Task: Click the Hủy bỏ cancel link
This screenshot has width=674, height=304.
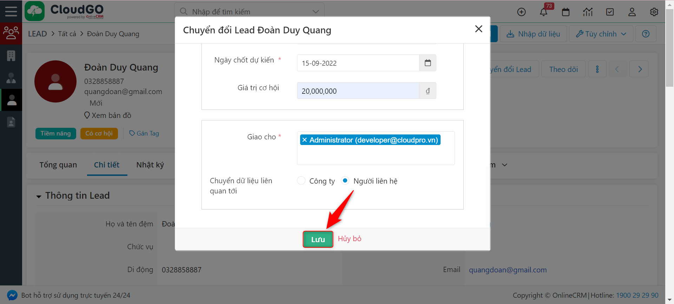Action: [x=349, y=239]
